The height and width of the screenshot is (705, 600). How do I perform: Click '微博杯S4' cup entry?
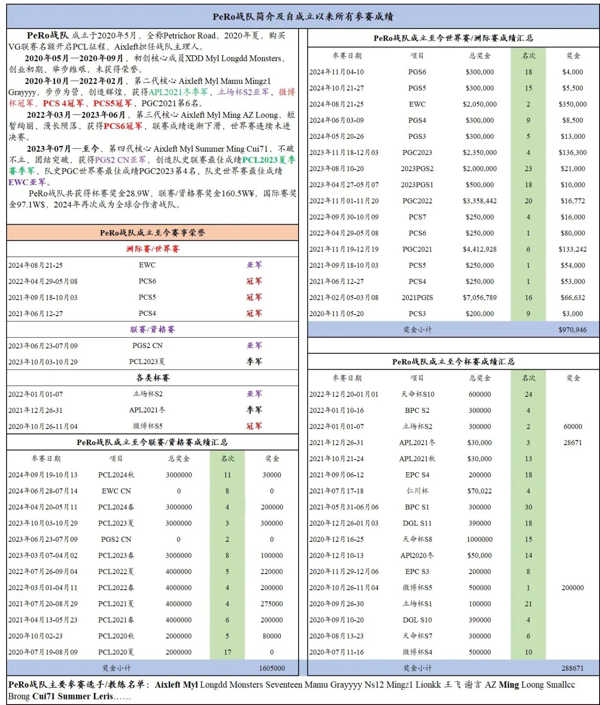(x=417, y=652)
